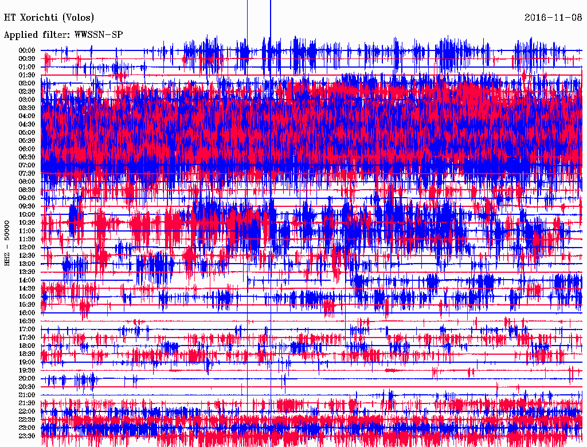Screen dimensions: 587x447
Task: Click the 01:30 time label
Action: click(27, 75)
